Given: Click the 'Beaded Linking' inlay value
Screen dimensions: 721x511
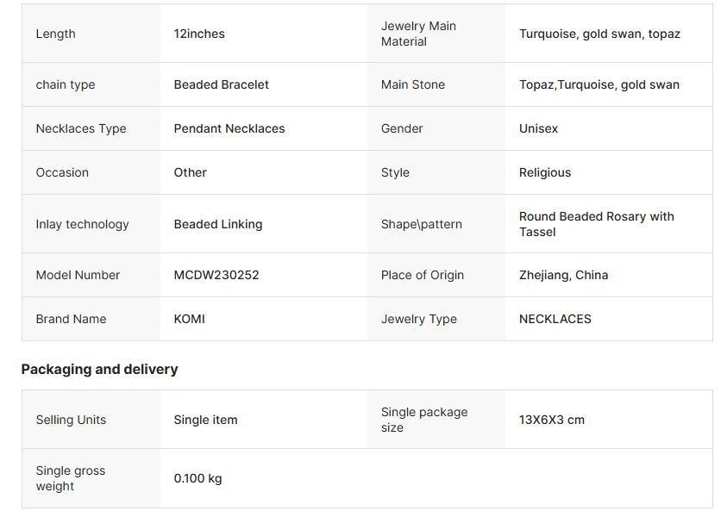Looking at the screenshot, I should (218, 224).
